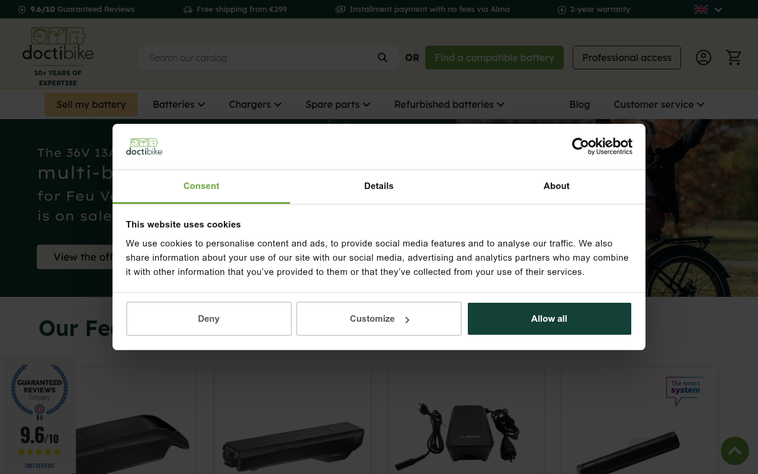Expand the Batteries menu
The image size is (758, 474).
(x=179, y=104)
